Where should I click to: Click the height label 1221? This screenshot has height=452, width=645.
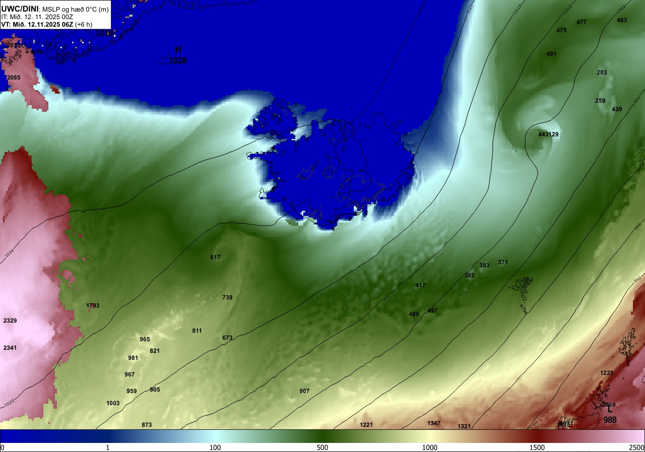[x=366, y=425]
